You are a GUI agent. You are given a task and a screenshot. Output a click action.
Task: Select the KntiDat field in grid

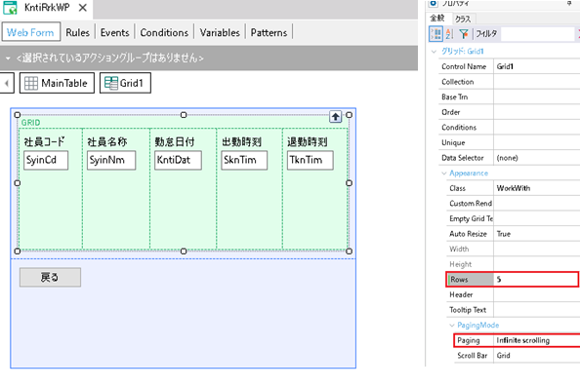(178, 160)
